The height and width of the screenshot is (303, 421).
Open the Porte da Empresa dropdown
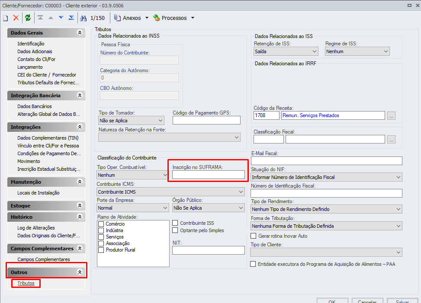[133, 208]
